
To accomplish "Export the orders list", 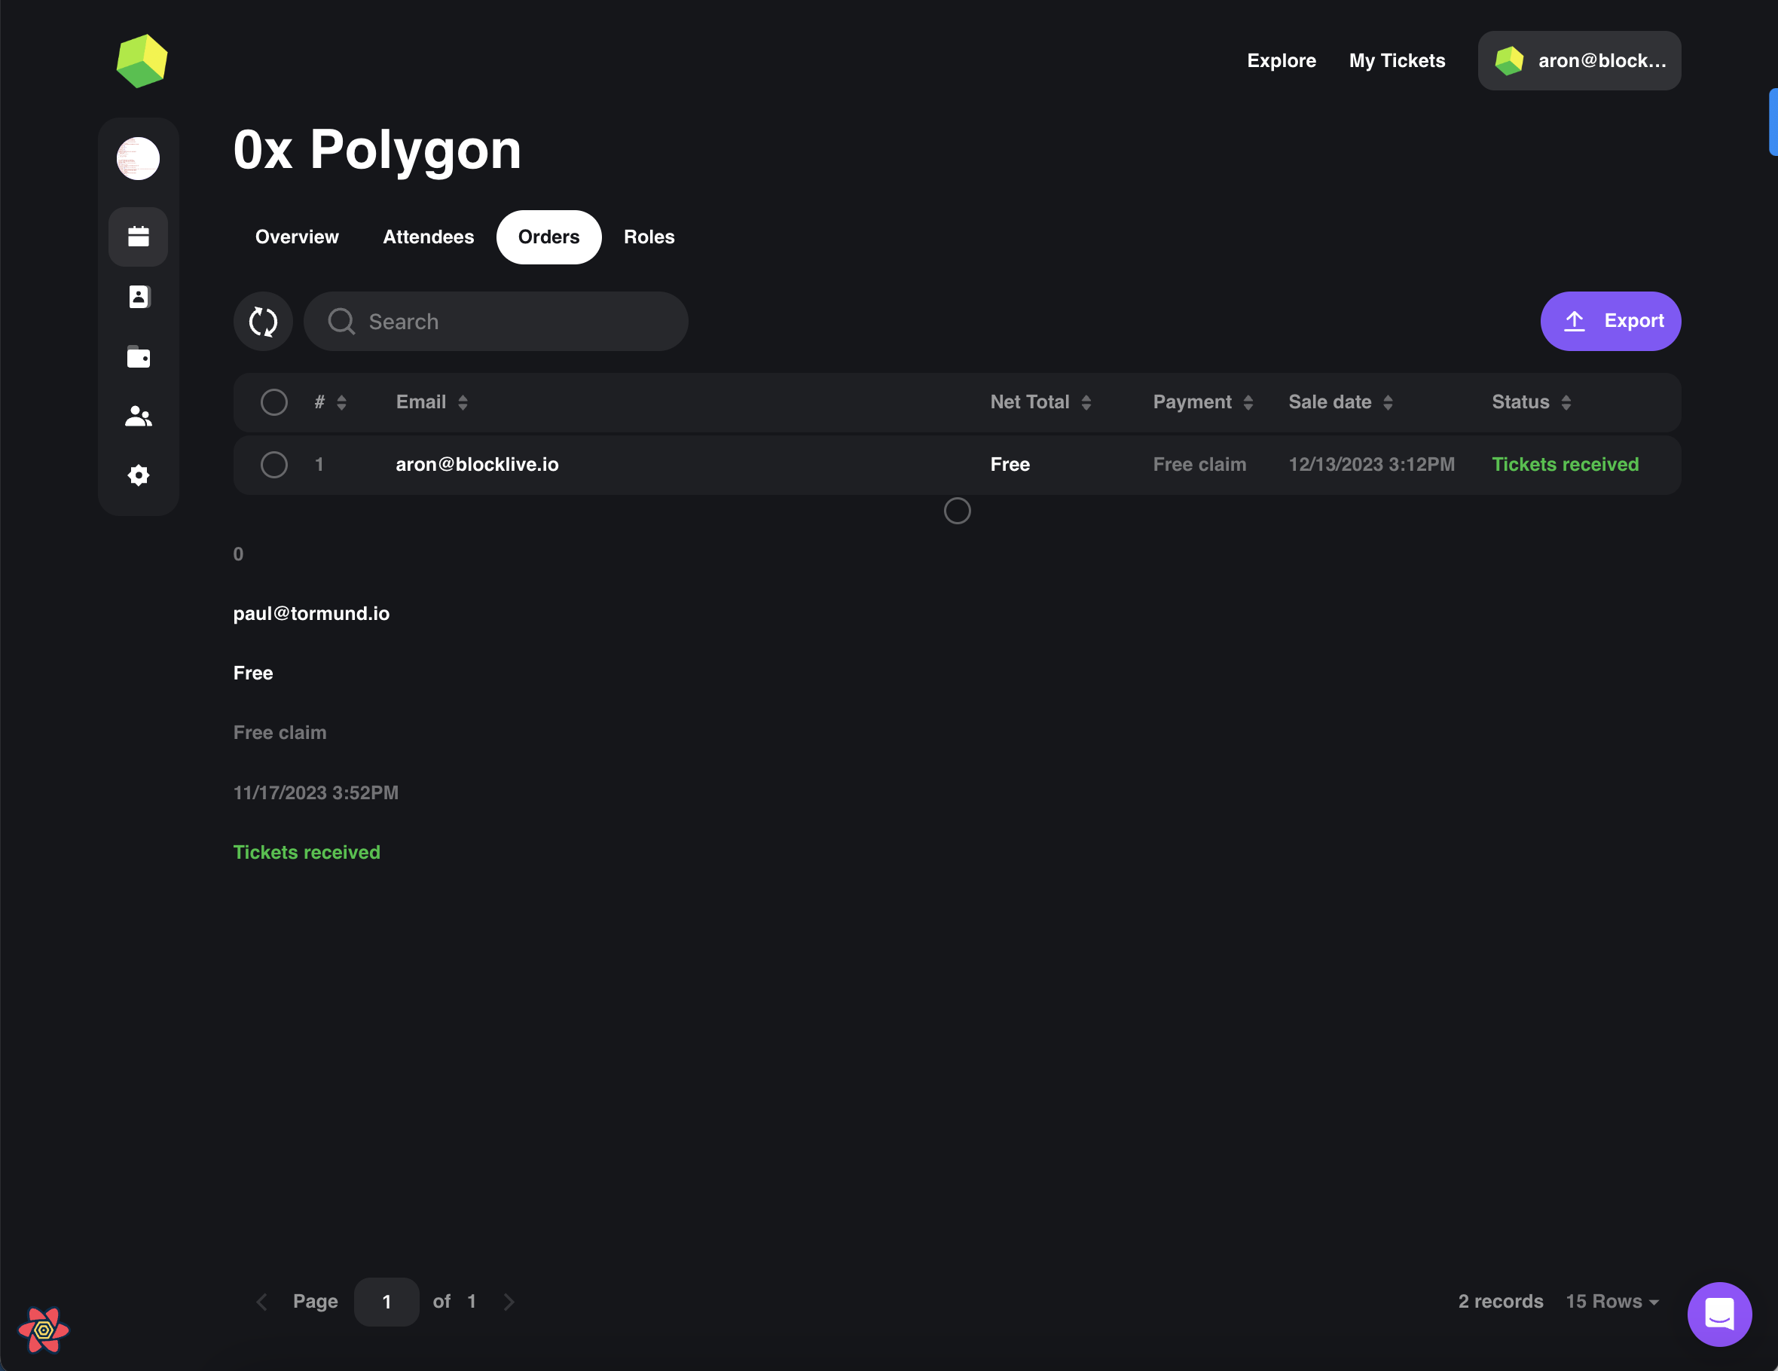I will pos(1610,322).
